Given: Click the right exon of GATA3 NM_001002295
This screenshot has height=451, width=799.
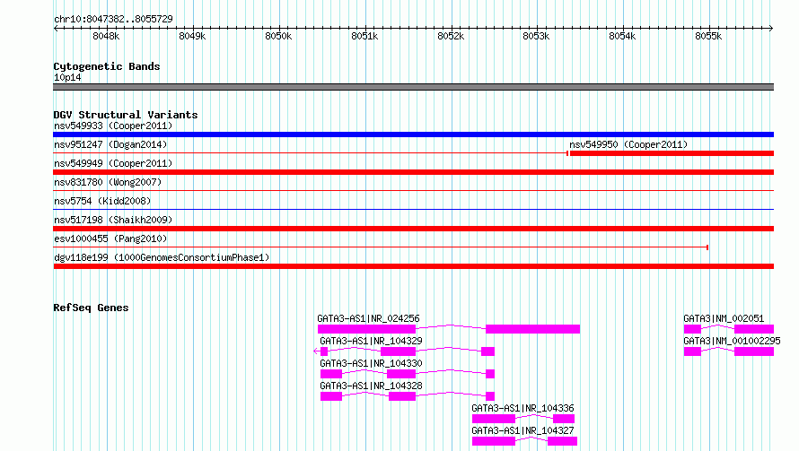Looking at the screenshot, I should click(754, 351).
